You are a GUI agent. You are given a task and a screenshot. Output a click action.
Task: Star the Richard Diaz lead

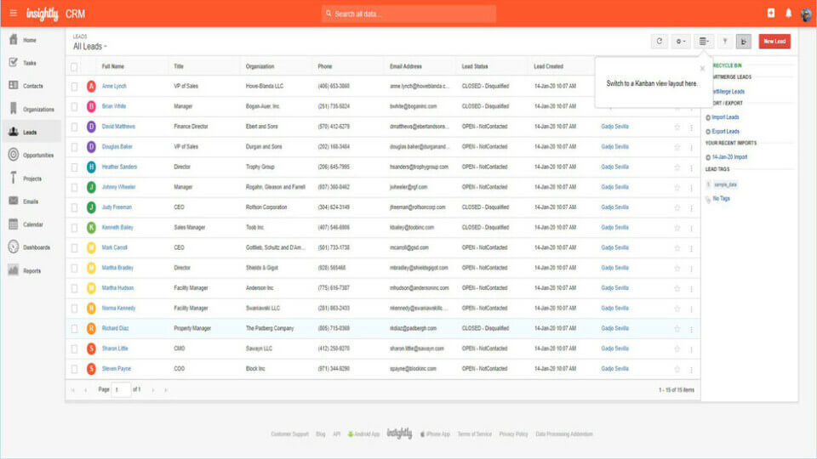(x=677, y=329)
